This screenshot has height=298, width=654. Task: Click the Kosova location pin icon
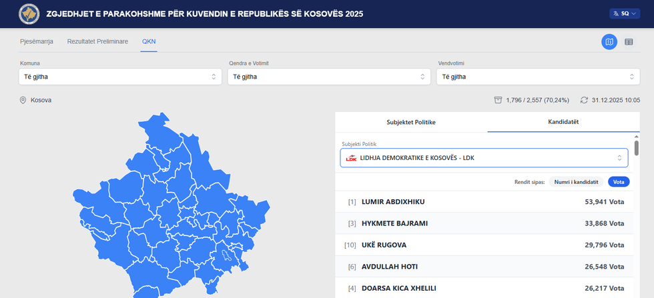coord(23,100)
